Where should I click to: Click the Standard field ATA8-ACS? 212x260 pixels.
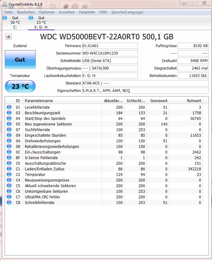pos(145,83)
